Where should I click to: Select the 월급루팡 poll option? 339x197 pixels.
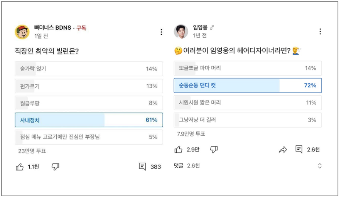(x=89, y=103)
